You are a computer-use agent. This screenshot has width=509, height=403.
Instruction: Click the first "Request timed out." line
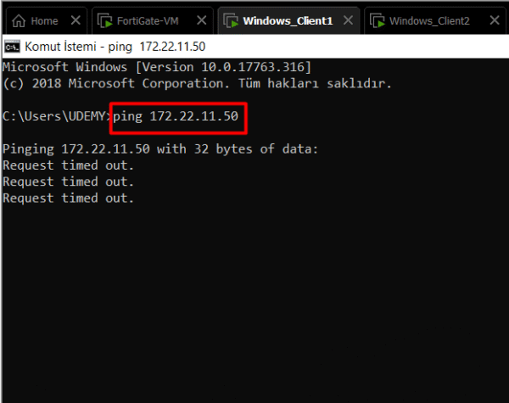pos(68,165)
